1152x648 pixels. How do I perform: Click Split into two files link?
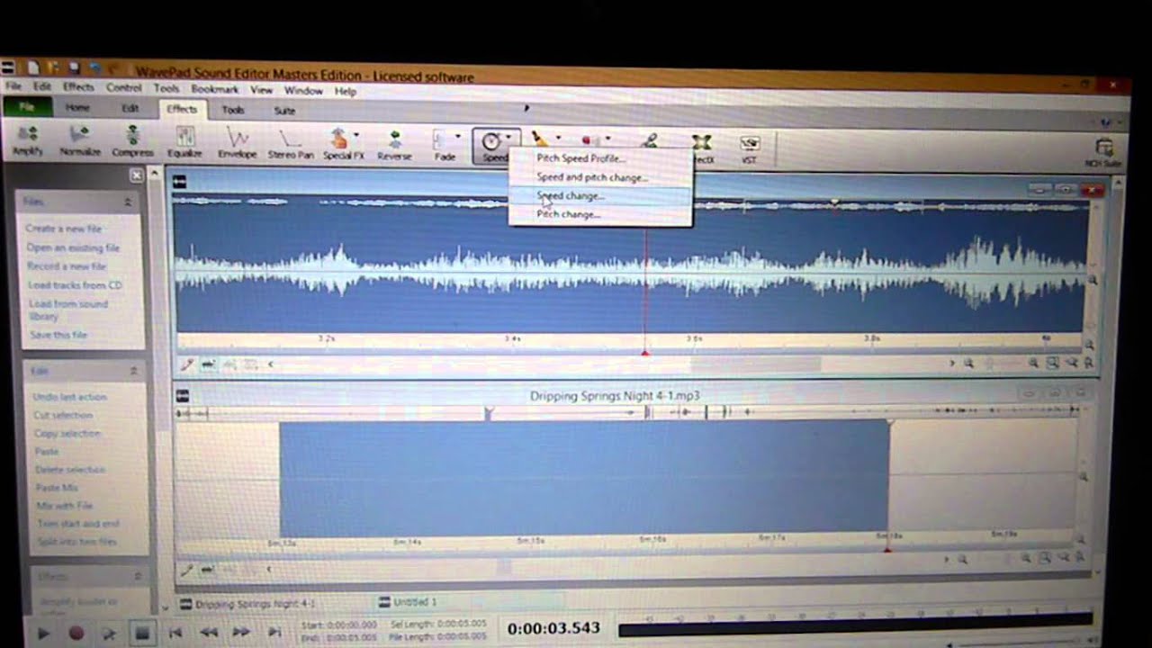77,542
